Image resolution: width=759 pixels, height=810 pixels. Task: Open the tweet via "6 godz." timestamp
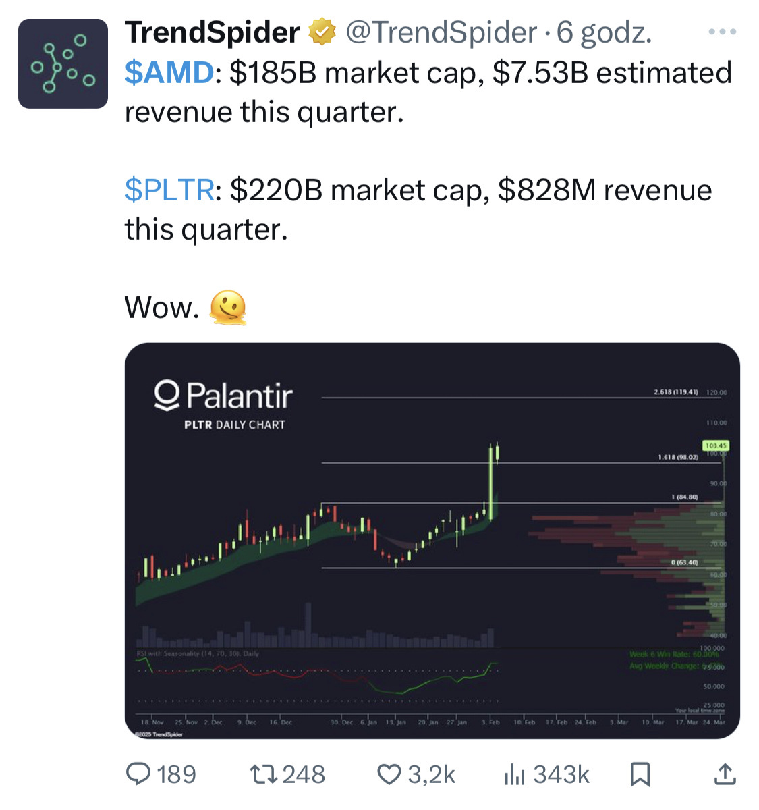(x=604, y=32)
